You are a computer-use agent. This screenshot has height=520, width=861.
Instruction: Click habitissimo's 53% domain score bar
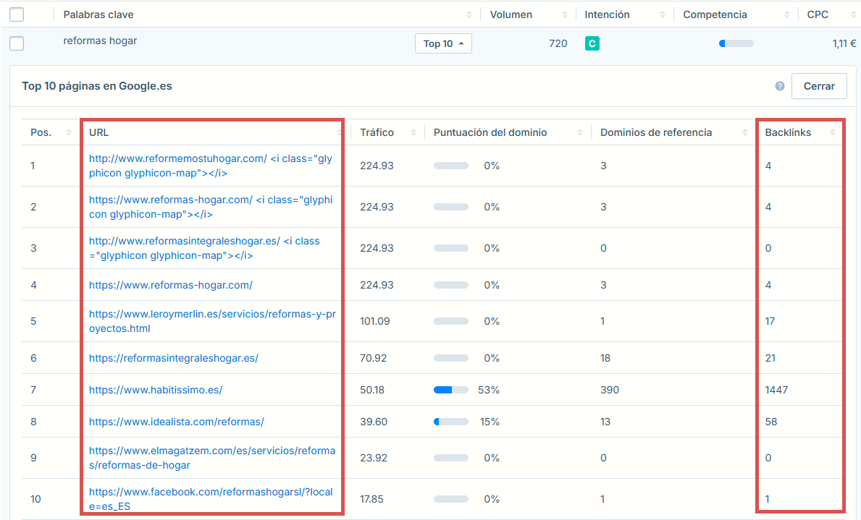coord(451,389)
